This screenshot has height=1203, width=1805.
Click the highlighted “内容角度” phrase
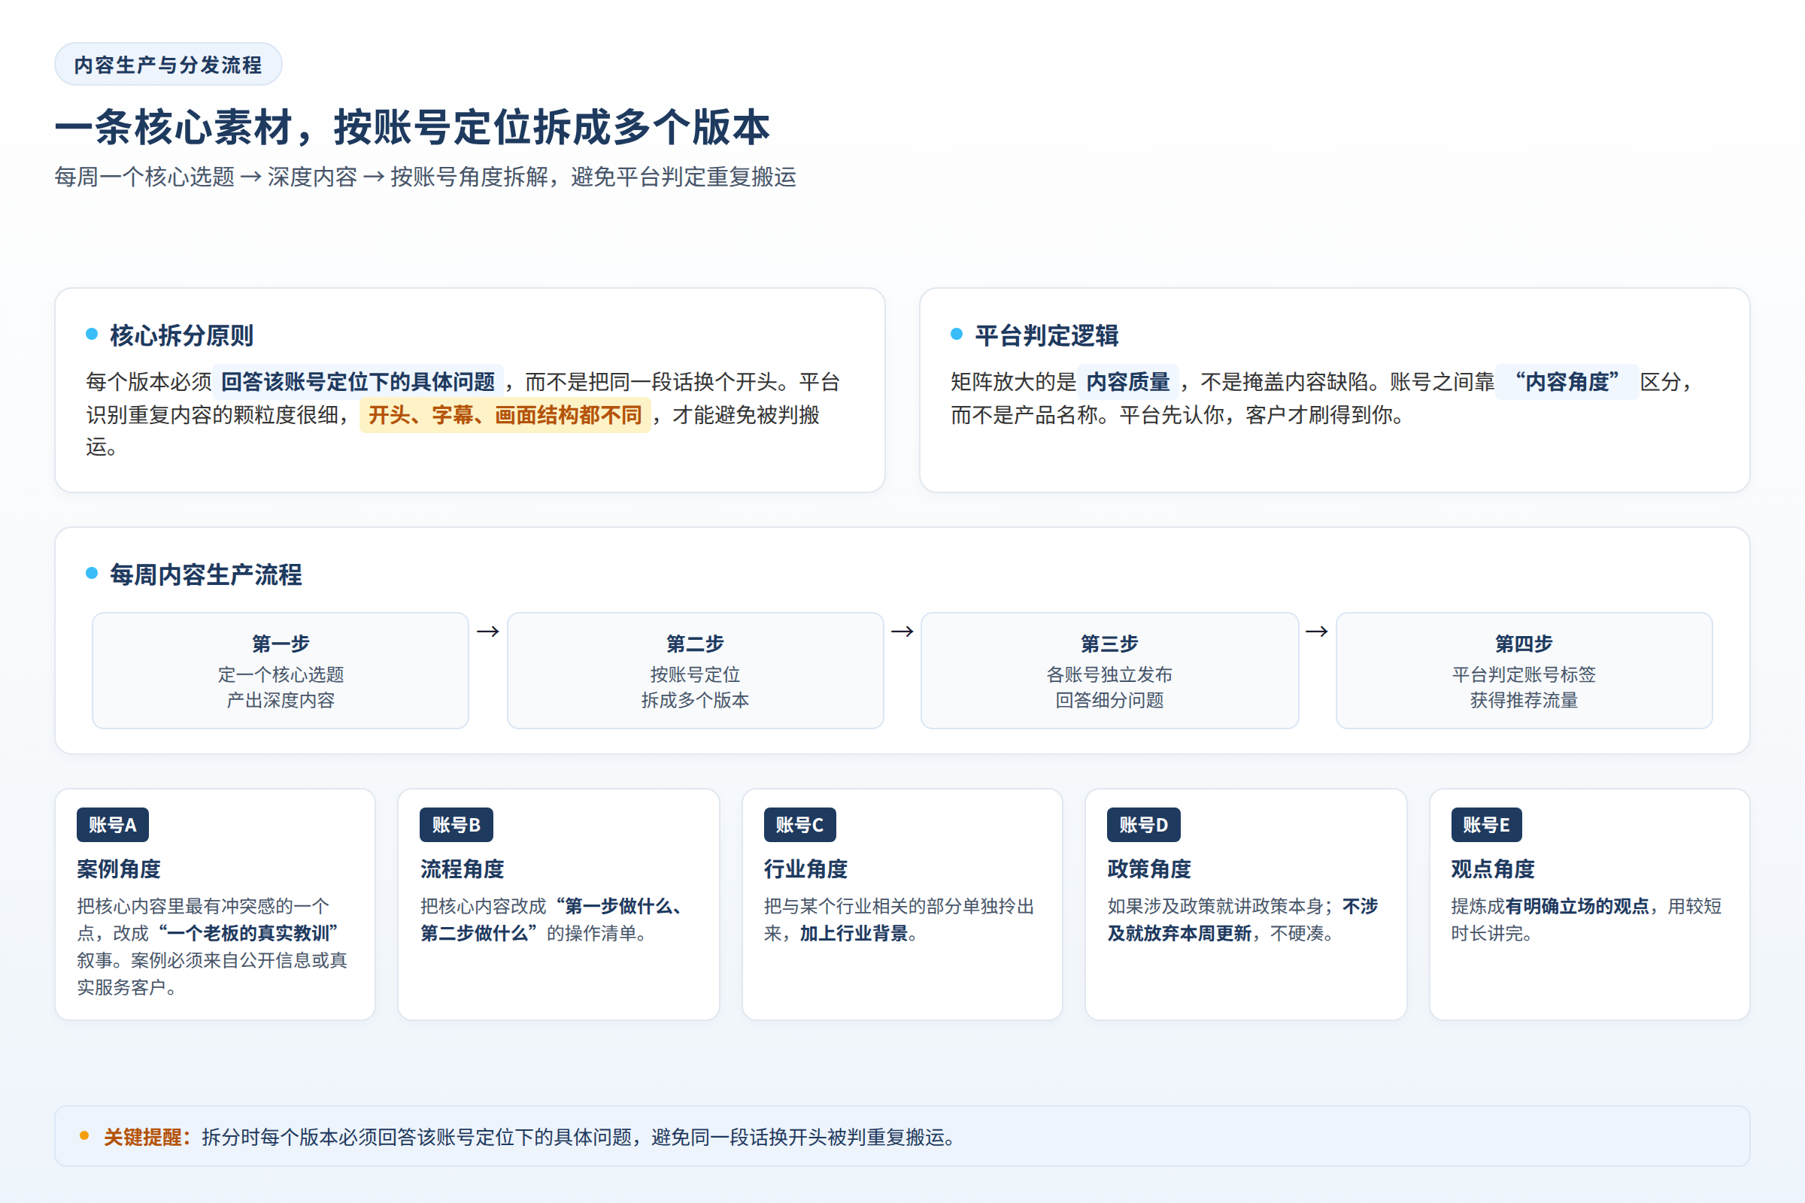(x=1567, y=381)
